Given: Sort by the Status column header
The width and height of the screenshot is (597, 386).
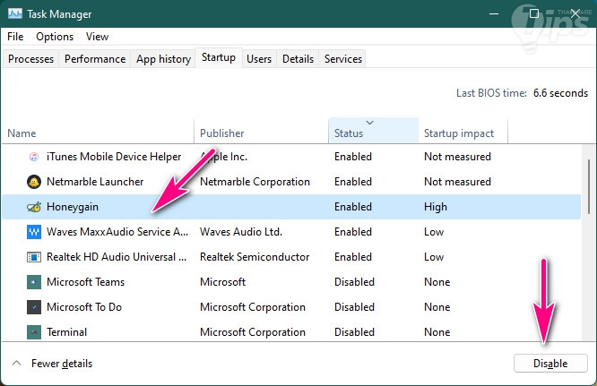Looking at the screenshot, I should point(374,131).
